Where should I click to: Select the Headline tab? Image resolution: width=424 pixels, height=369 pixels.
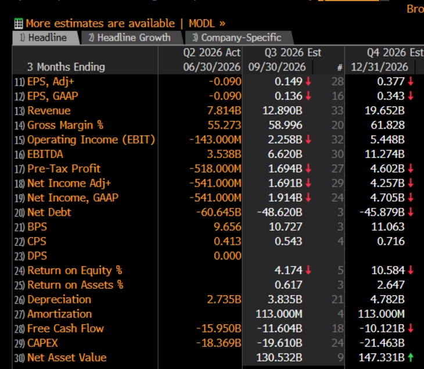[45, 38]
